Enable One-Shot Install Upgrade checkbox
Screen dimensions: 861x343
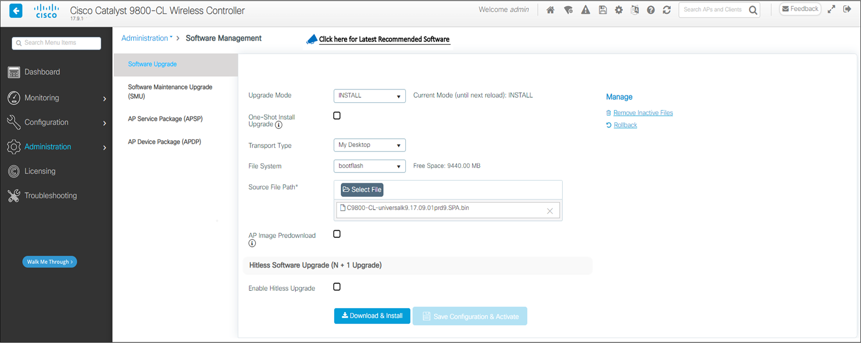coord(337,116)
